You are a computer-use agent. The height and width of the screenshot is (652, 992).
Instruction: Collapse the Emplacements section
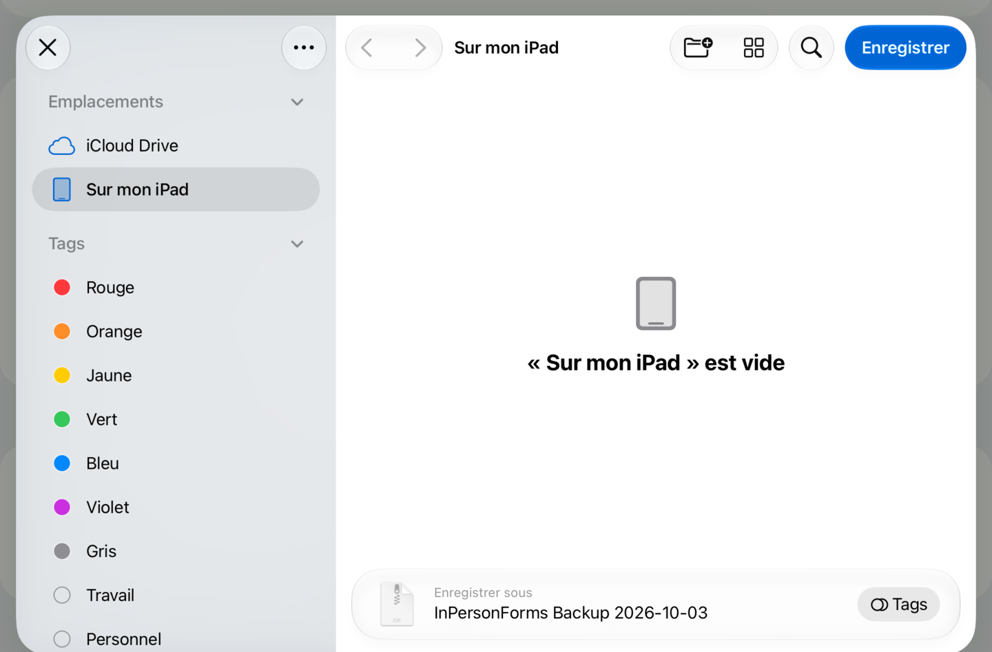coord(297,102)
